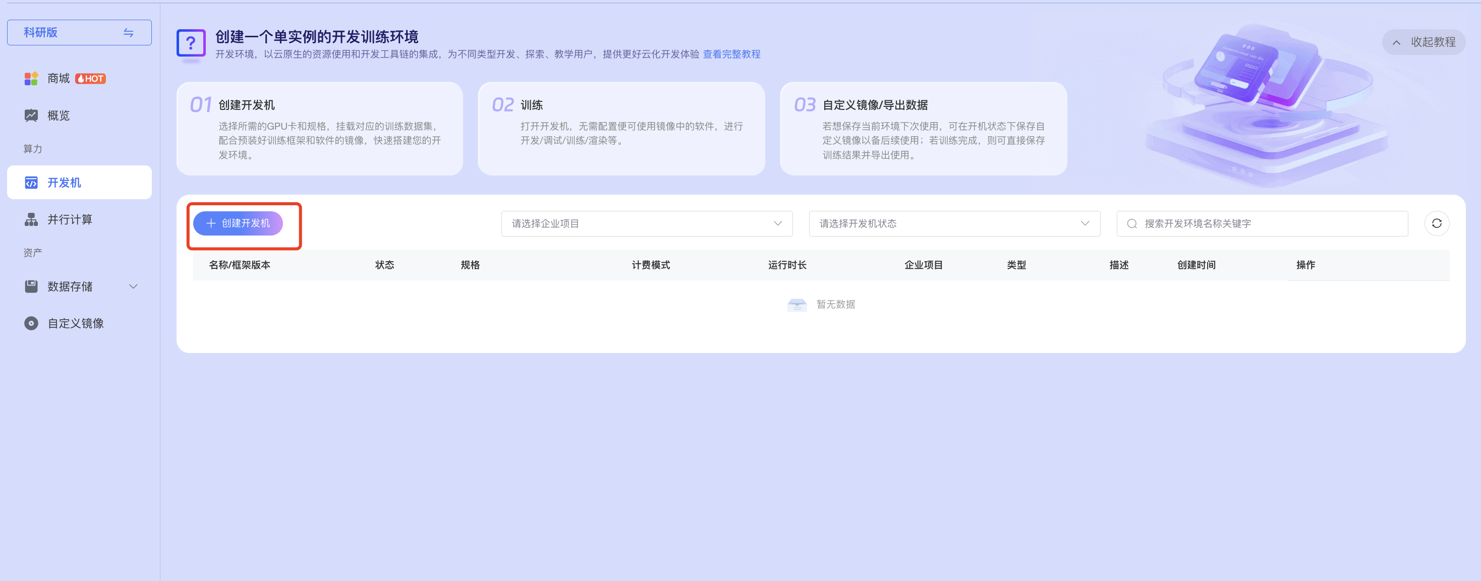The width and height of the screenshot is (1481, 581).
Task: Click the 操作 column header
Action: pos(1305,265)
